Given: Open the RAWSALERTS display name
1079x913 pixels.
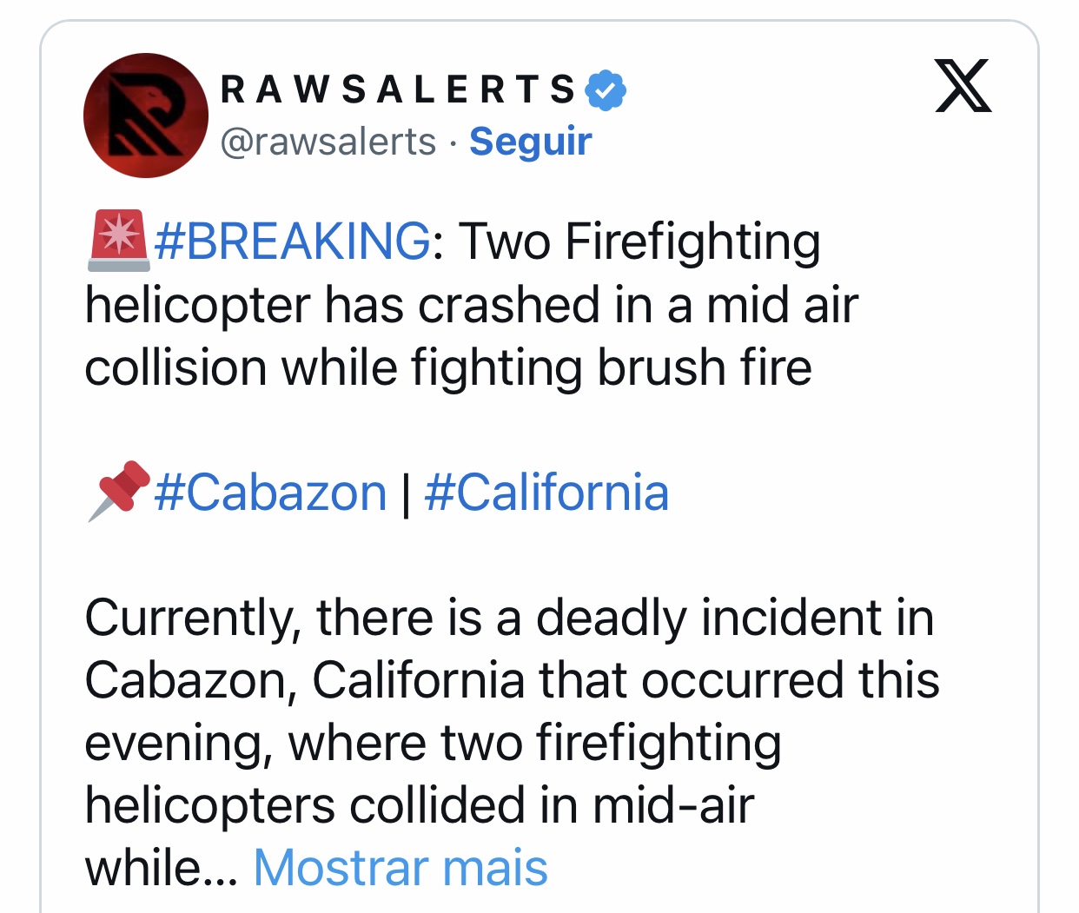Looking at the screenshot, I should [x=398, y=89].
